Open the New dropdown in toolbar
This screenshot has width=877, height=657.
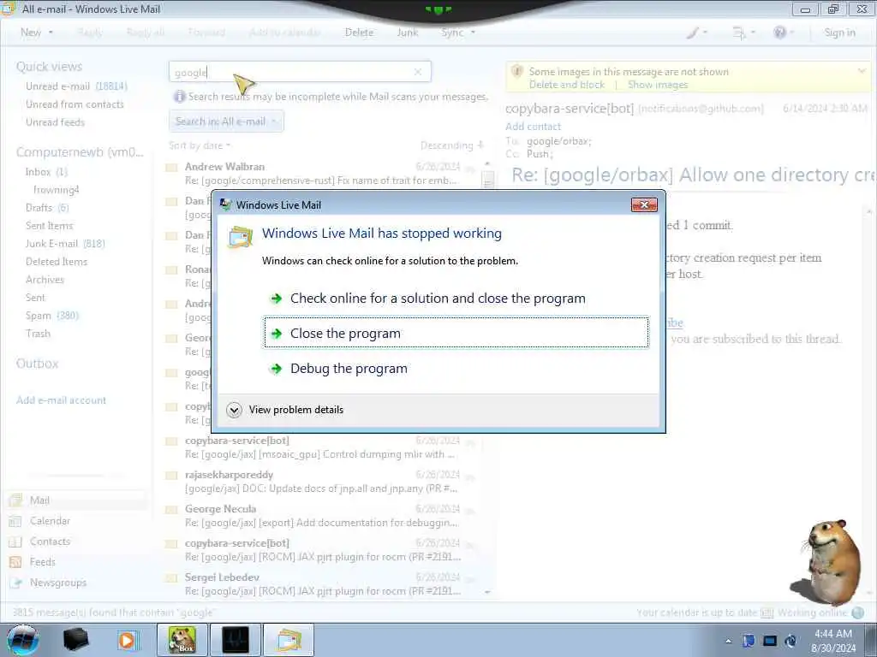pos(36,33)
